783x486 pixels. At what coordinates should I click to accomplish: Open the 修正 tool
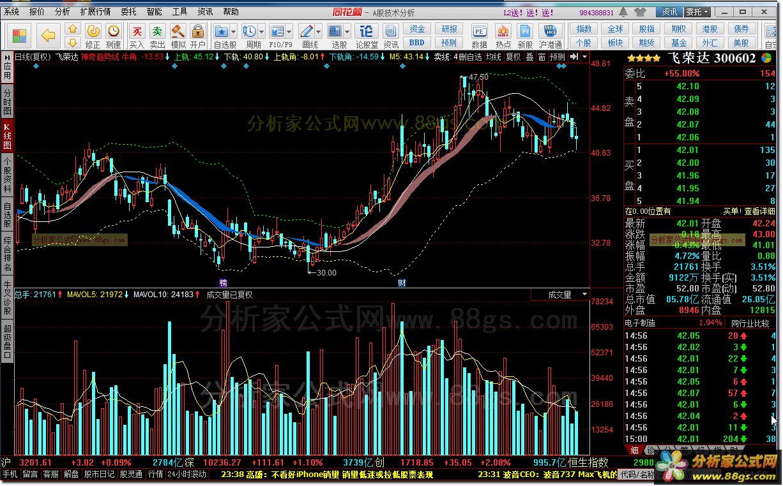click(93, 36)
